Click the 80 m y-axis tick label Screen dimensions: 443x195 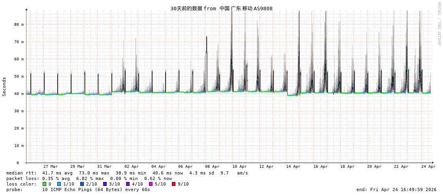(x=19, y=24)
